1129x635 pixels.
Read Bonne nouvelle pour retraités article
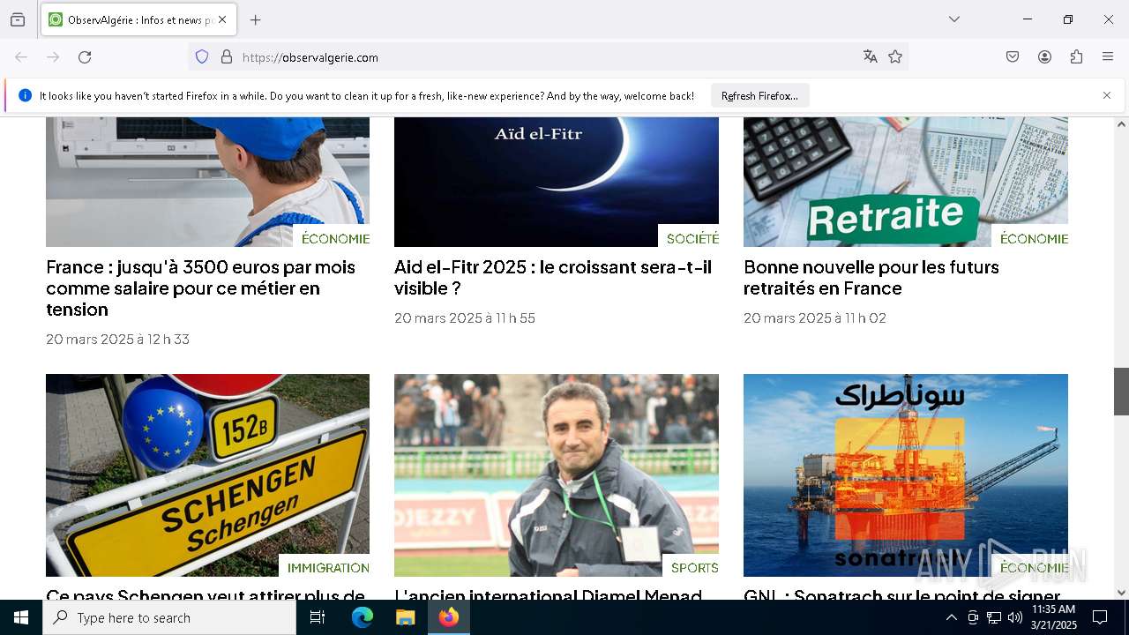coord(871,278)
